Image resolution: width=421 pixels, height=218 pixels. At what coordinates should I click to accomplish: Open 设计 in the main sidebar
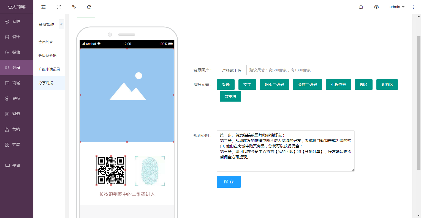tap(17, 37)
